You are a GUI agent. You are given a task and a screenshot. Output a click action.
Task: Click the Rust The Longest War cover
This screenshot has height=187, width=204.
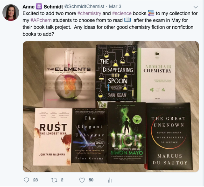[x=52, y=137]
